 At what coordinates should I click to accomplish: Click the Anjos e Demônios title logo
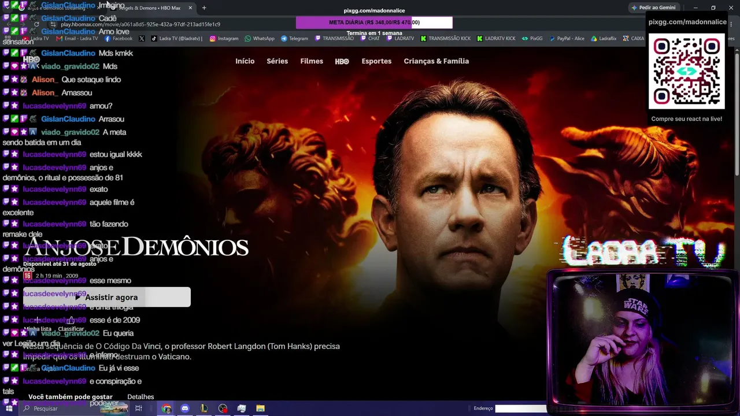pyautogui.click(x=136, y=247)
